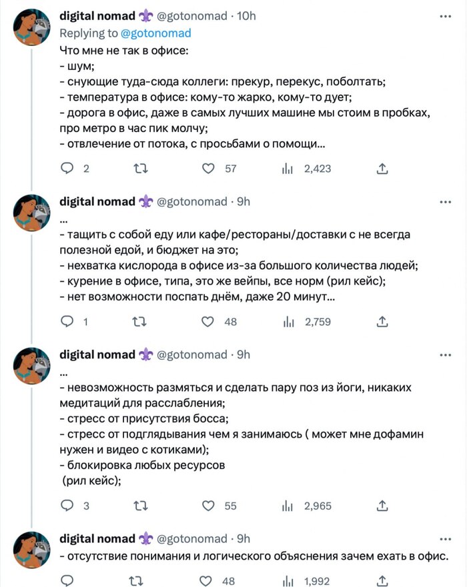View analytics showing 2,965 views
The image size is (467, 587).
click(x=289, y=506)
